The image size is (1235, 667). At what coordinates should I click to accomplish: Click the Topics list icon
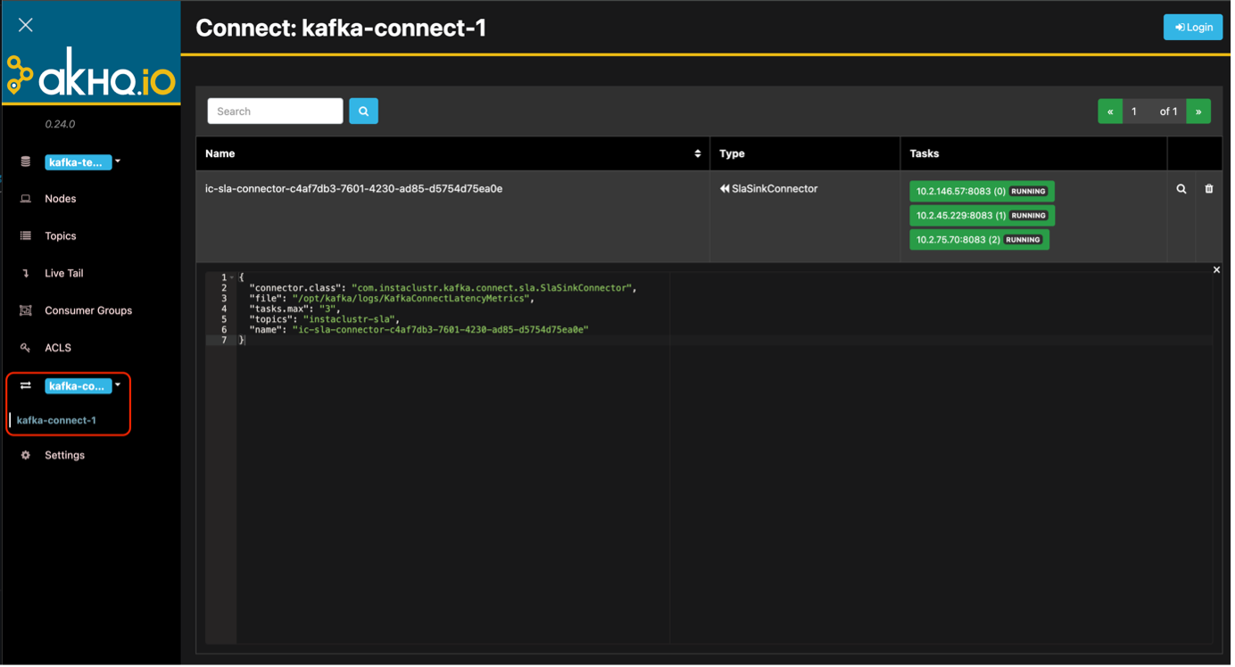(26, 236)
